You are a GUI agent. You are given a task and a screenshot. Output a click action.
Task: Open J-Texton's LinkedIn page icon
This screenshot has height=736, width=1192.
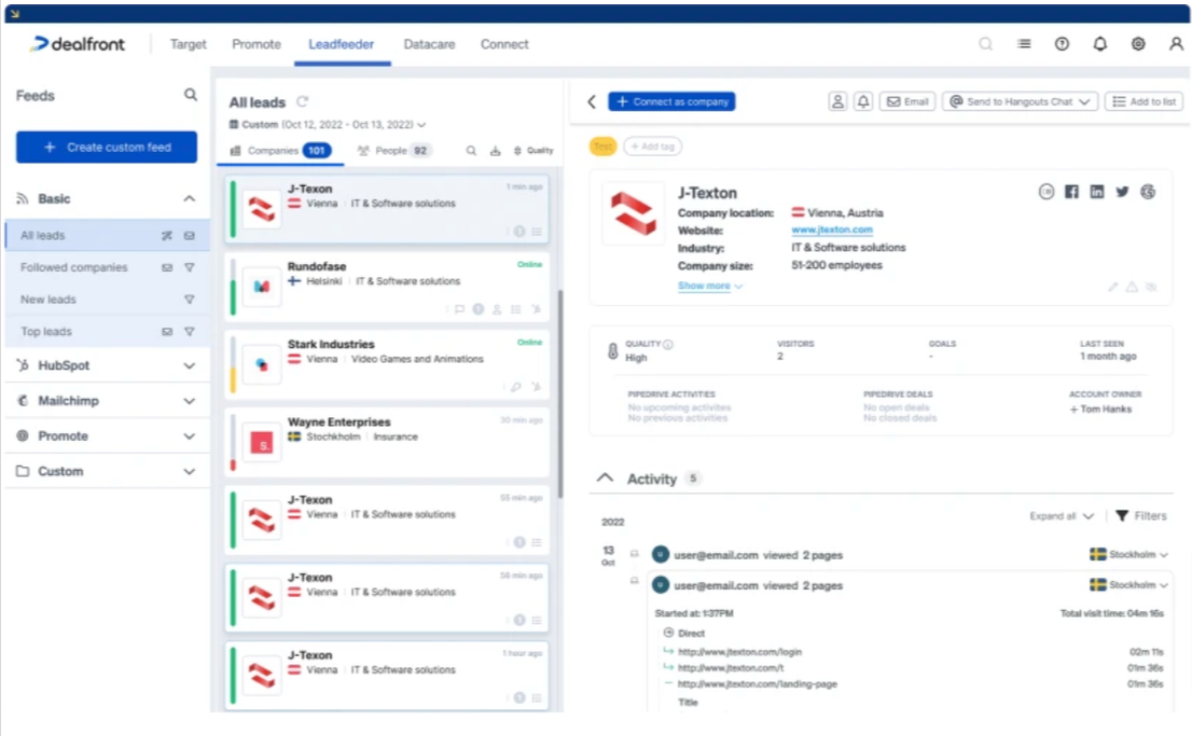click(x=1097, y=192)
